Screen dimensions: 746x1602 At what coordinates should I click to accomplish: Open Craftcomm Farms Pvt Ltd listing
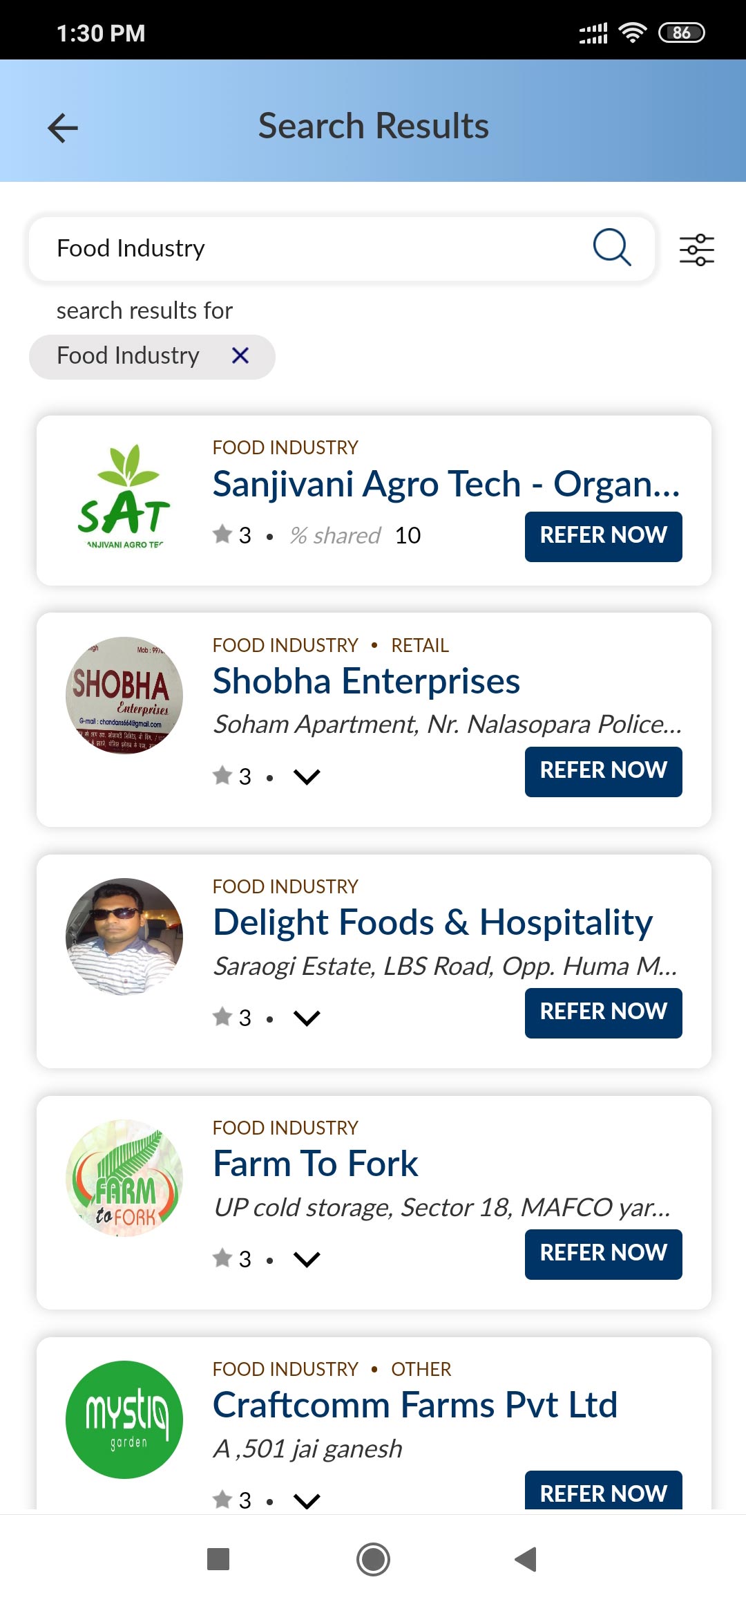(414, 1406)
